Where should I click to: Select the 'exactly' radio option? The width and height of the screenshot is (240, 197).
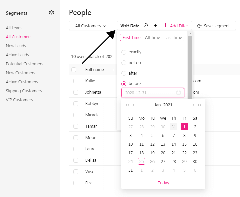coord(124,52)
